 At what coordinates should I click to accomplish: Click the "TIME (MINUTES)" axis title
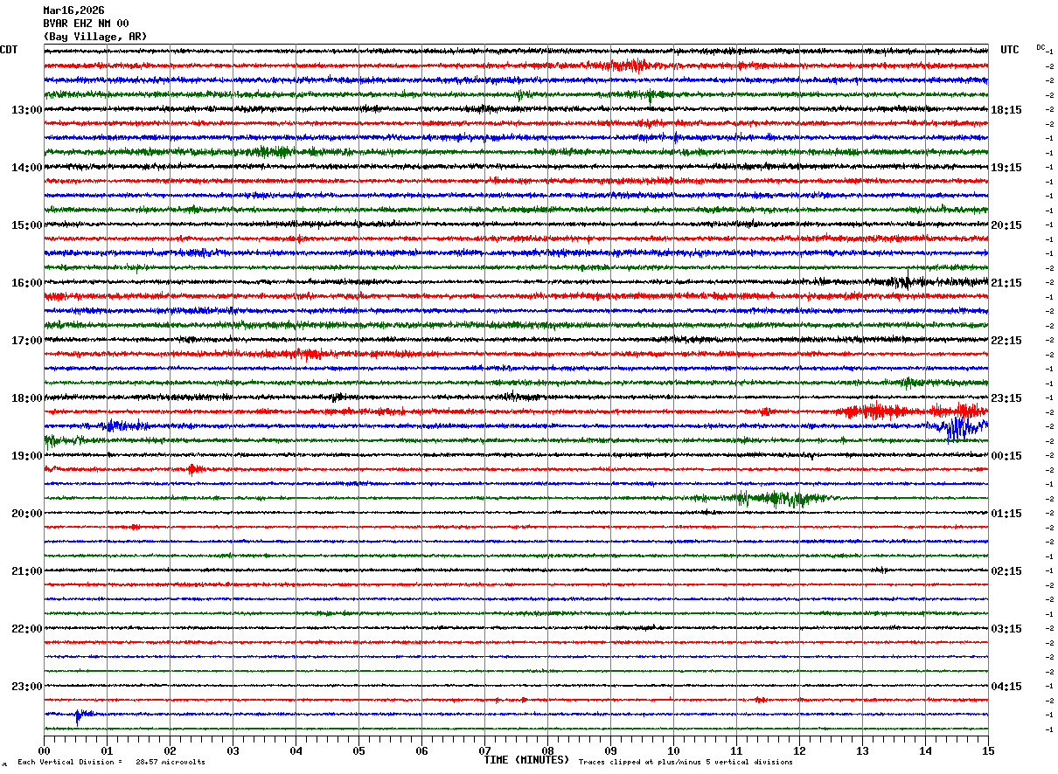point(526,760)
